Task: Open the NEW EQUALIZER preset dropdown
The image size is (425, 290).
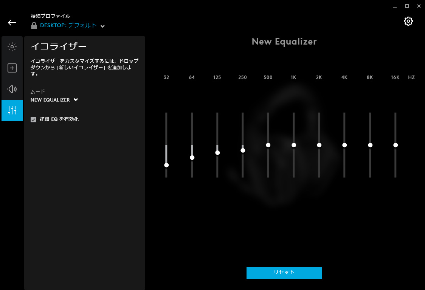Action: pyautogui.click(x=54, y=100)
